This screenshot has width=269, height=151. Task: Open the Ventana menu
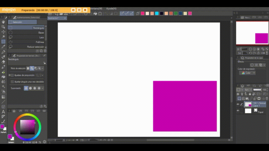click(96, 8)
